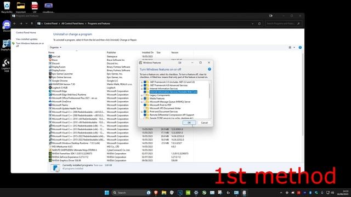Expand the Legacy Components node
The image size is (351, 197).
(141, 95)
